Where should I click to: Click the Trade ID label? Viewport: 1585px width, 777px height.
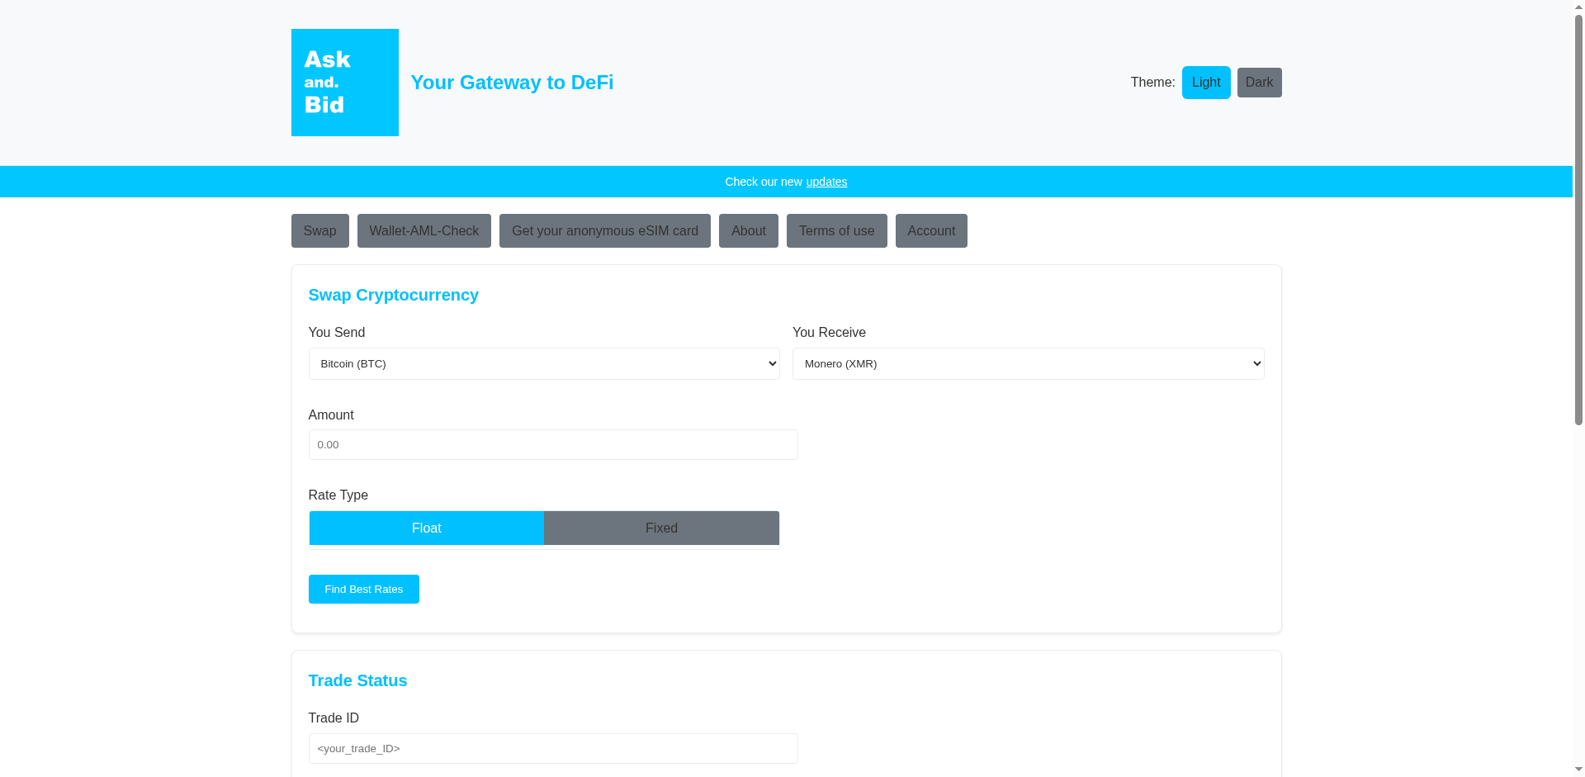pyautogui.click(x=334, y=718)
